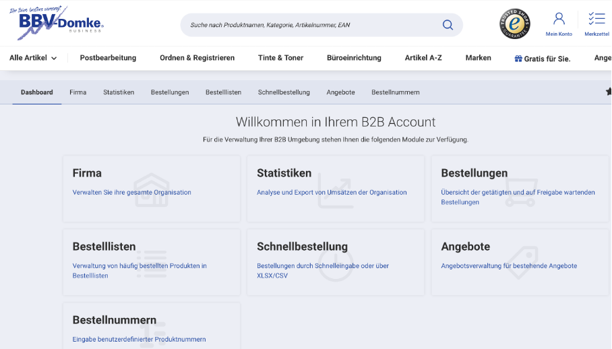Open Tinte & Toner category

280,58
